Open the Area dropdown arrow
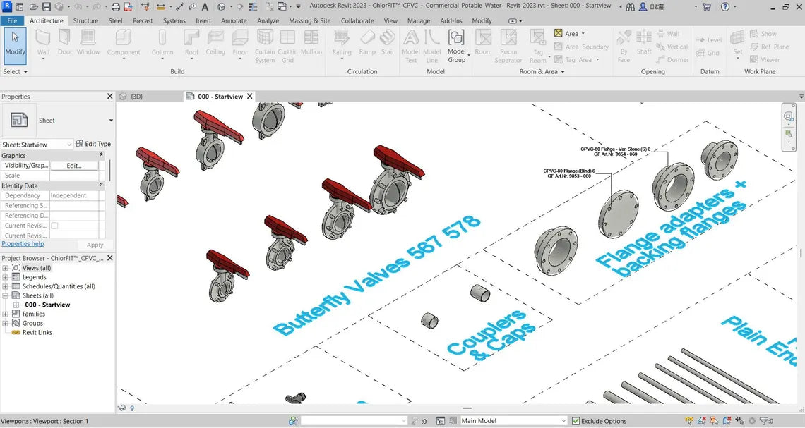Screen dimensions: 805x428 583,34
